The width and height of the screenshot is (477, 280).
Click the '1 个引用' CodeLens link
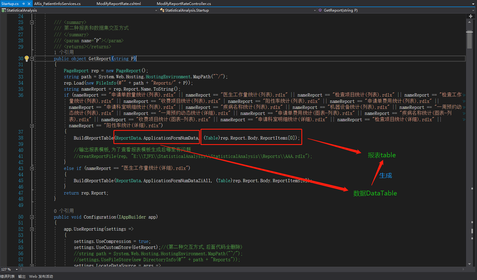(x=64, y=52)
